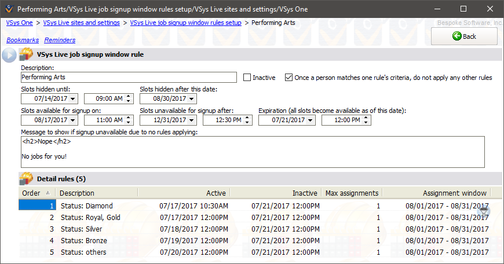504x264 pixels.
Task: Open the Slots hidden until date dropdown
Action: pyautogui.click(x=73, y=99)
